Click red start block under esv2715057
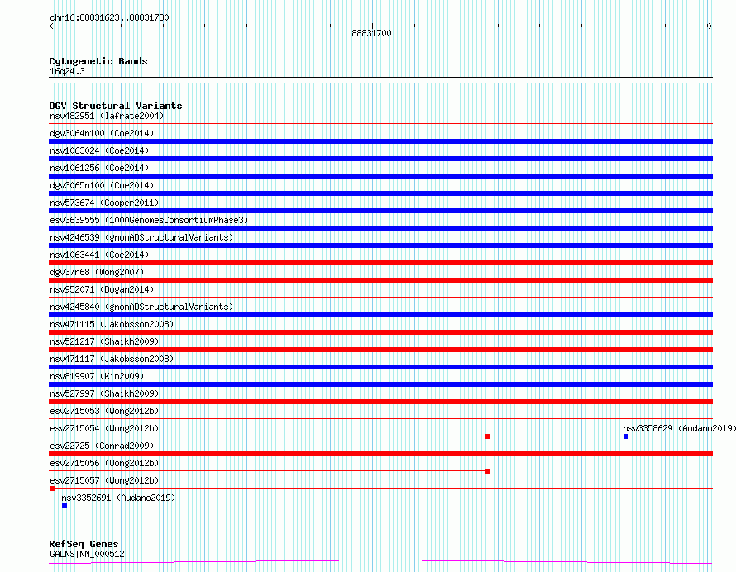 click(x=52, y=489)
